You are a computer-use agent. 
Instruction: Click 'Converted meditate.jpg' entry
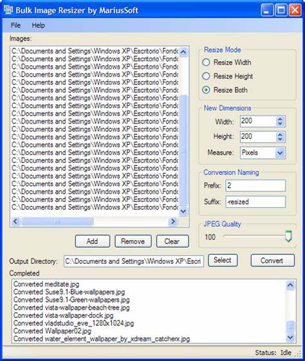coord(46,284)
